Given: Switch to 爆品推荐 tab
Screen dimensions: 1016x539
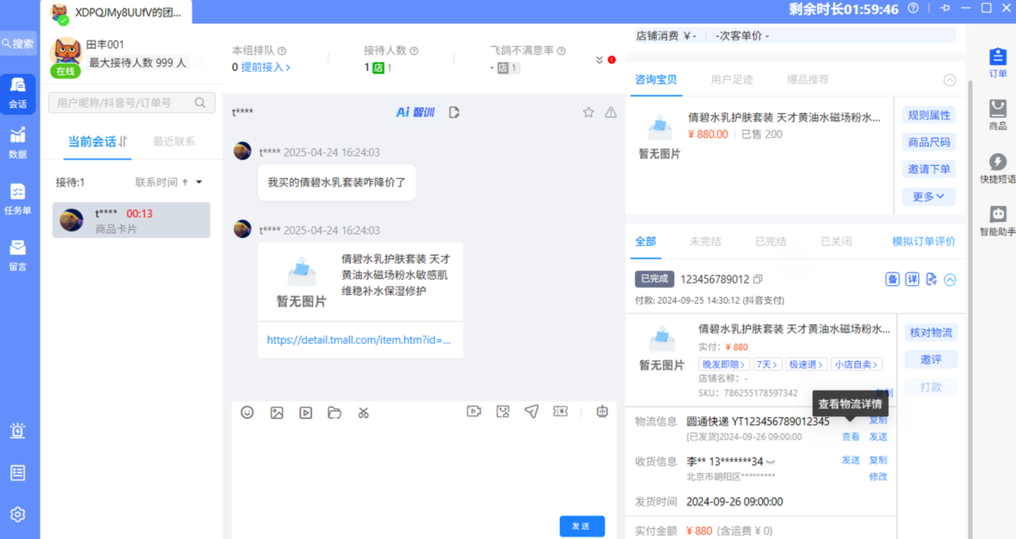Looking at the screenshot, I should click(x=808, y=80).
